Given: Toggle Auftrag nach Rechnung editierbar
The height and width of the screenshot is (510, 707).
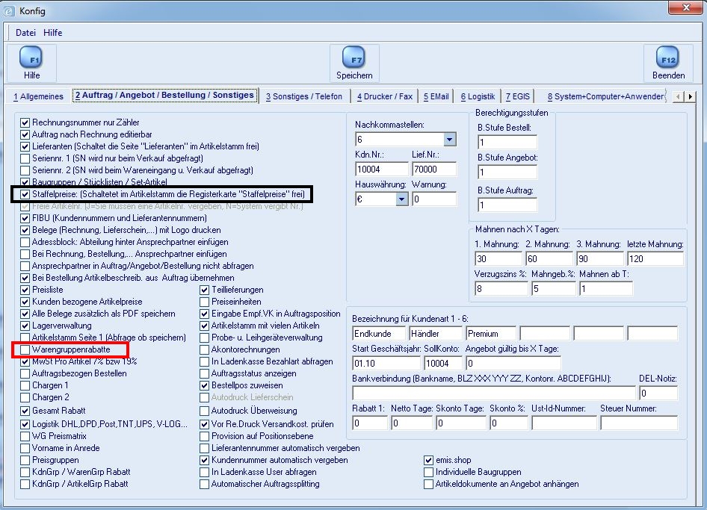Looking at the screenshot, I should click(25, 134).
